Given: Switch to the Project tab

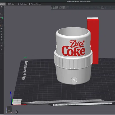Looking at the screenshot, I should 11,4.
